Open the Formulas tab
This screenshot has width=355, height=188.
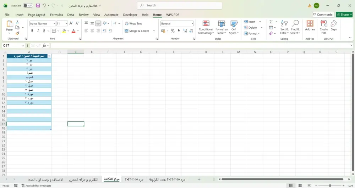[x=56, y=15]
